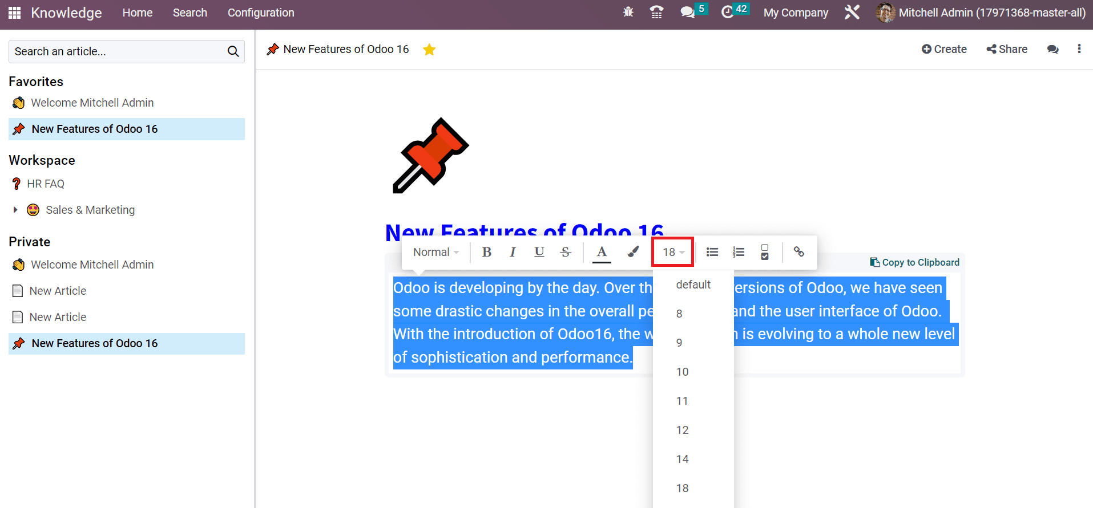Go to Home menu
This screenshot has width=1093, height=508.
point(138,13)
